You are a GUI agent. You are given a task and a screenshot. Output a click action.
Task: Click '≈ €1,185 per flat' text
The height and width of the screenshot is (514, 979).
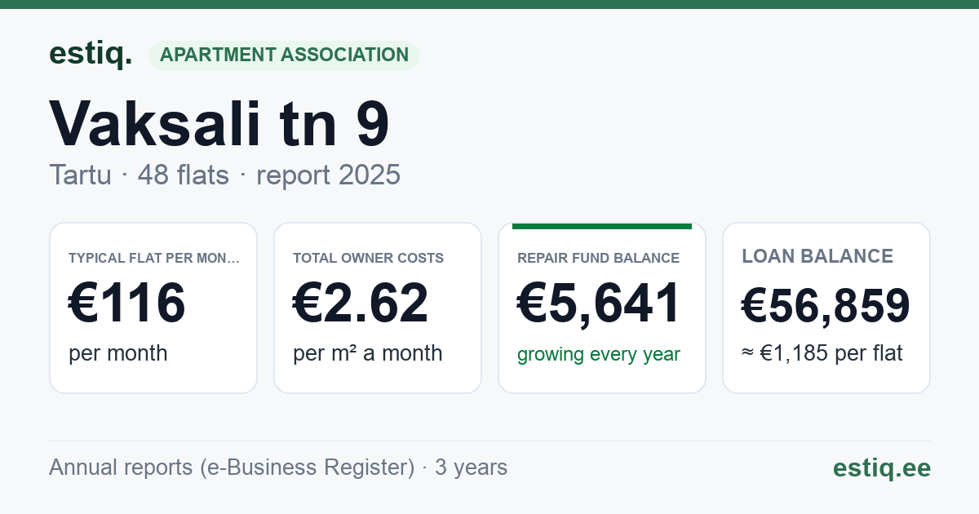822,354
